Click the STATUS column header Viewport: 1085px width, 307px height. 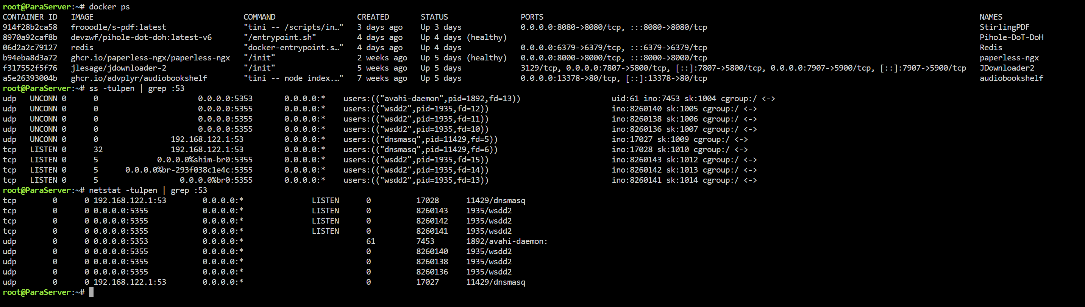(x=434, y=17)
